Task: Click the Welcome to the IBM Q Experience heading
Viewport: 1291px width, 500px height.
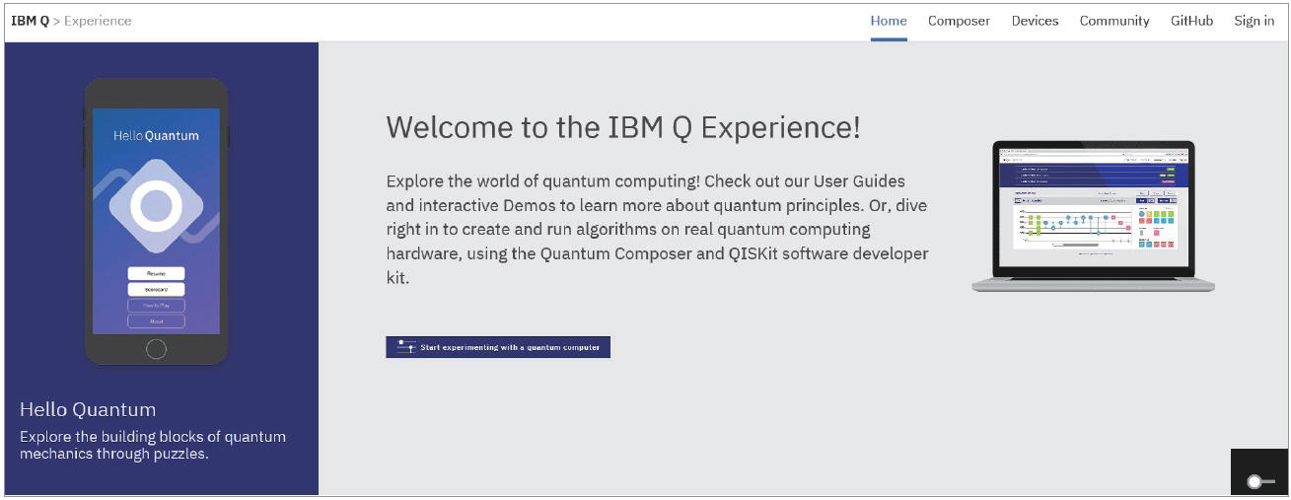Action: pos(623,127)
